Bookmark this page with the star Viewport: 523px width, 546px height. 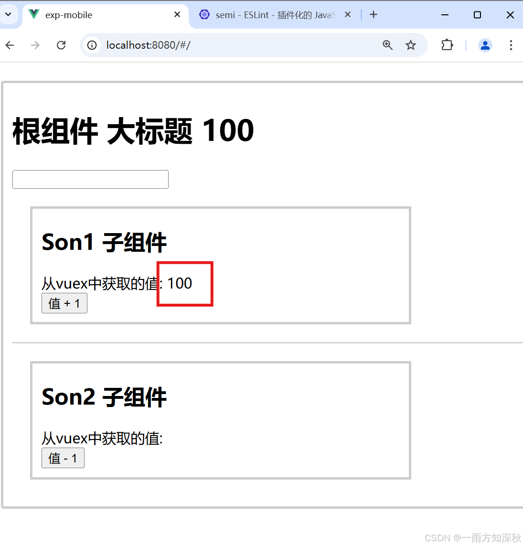pyautogui.click(x=411, y=45)
